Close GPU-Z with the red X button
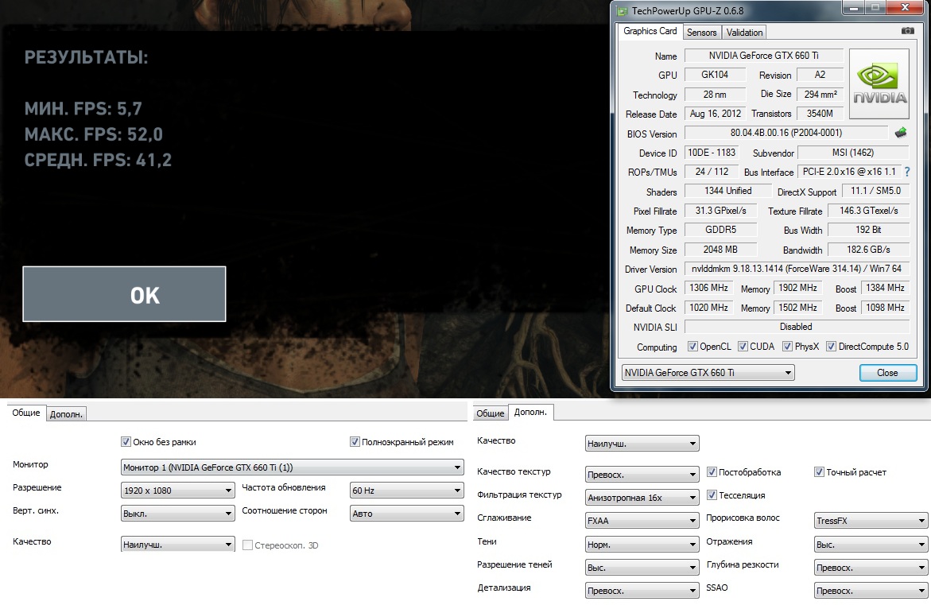Screen dimensions: 931x605 [x=905, y=8]
